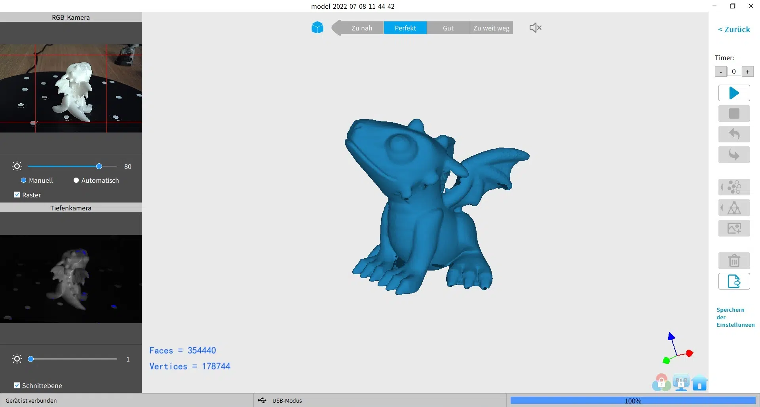Image resolution: width=760 pixels, height=407 pixels.
Task: Click the stop scan square button
Action: pos(734,114)
